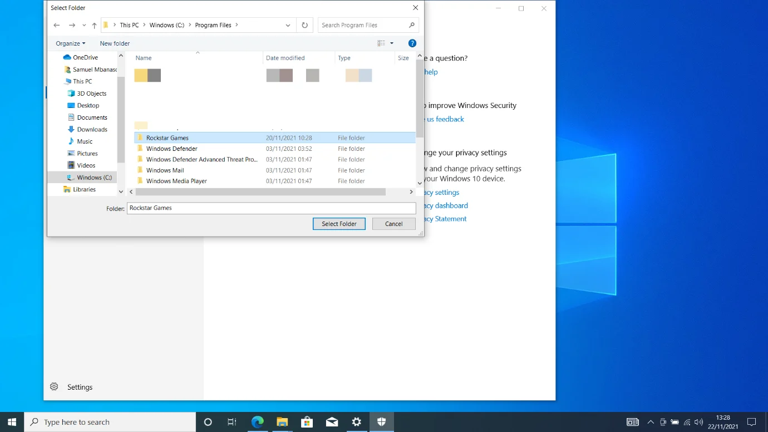Expand the address bar history dropdown
Image resolution: width=768 pixels, height=432 pixels.
tap(288, 25)
